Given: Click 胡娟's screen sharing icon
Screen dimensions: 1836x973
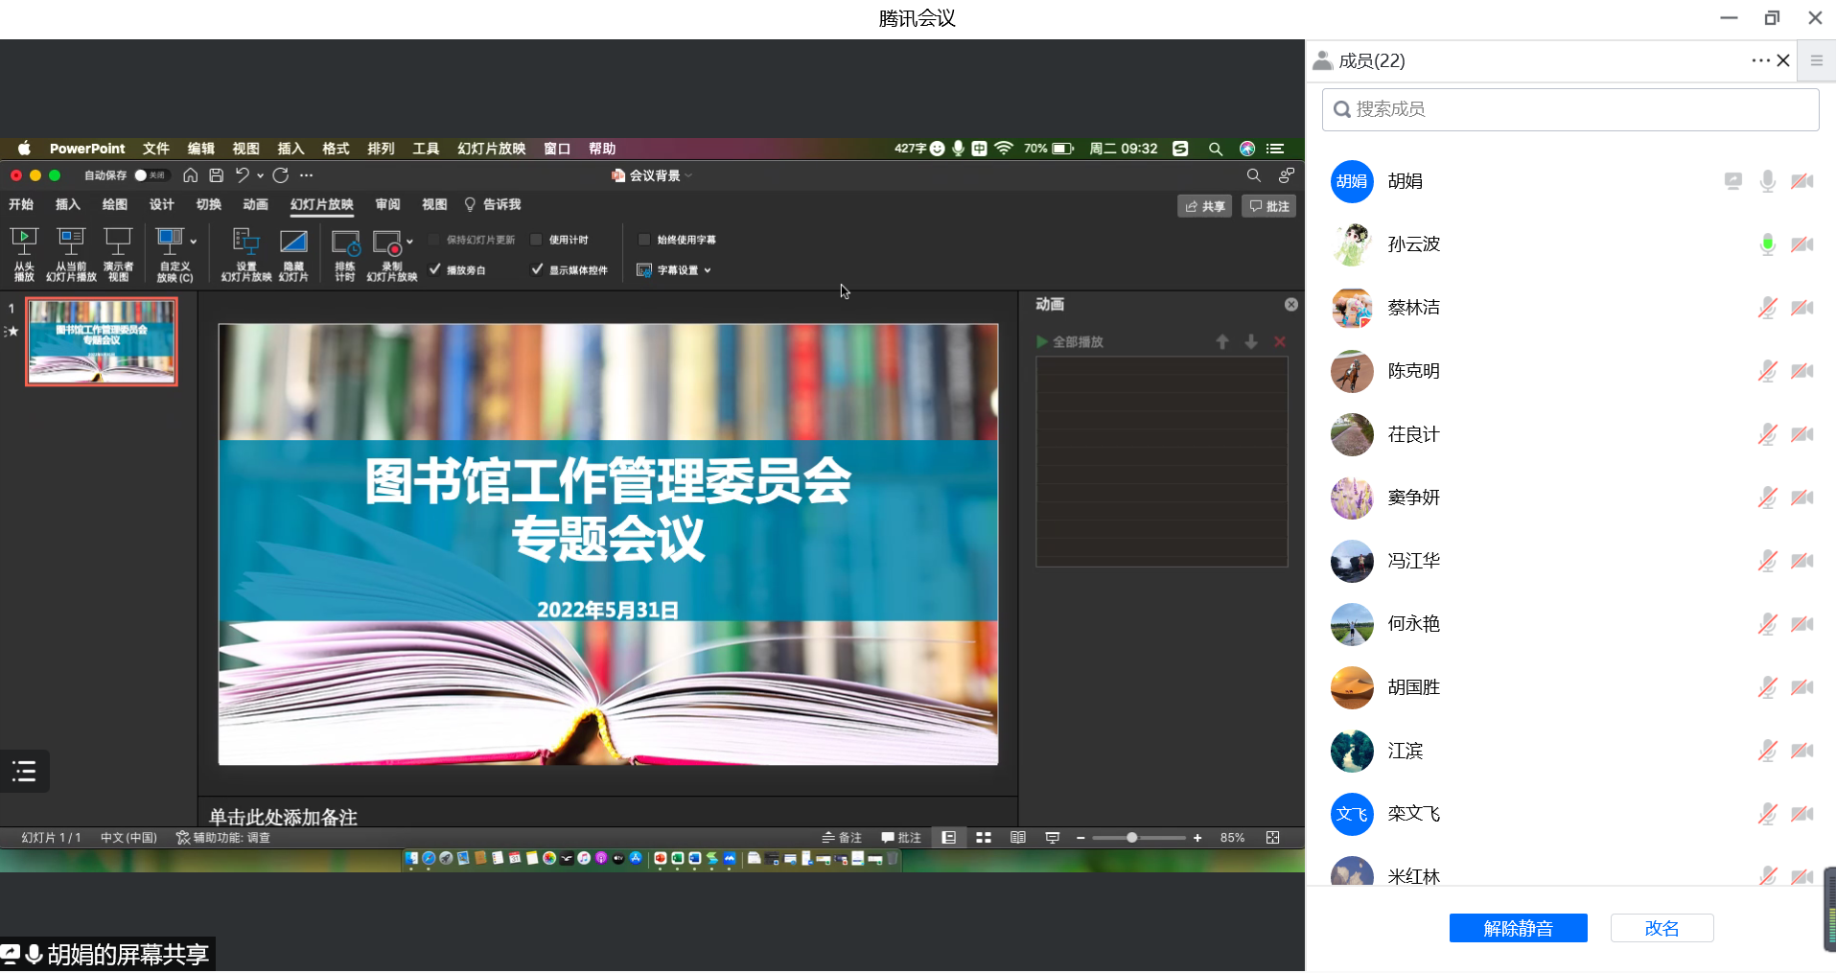Looking at the screenshot, I should [1732, 181].
